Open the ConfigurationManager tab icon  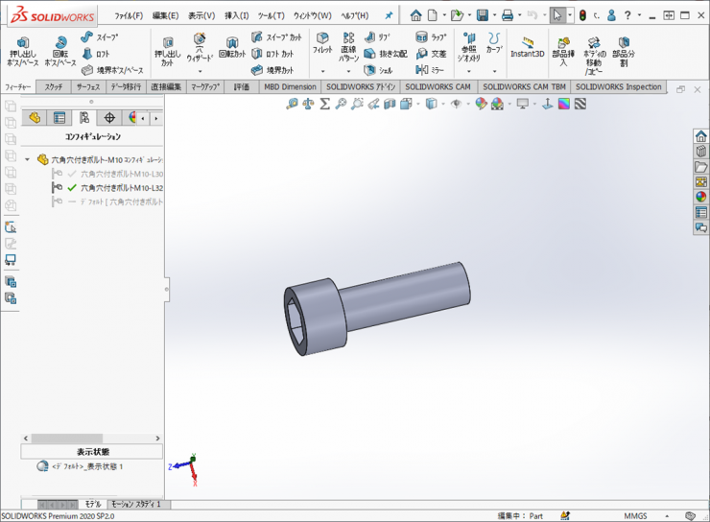84,118
